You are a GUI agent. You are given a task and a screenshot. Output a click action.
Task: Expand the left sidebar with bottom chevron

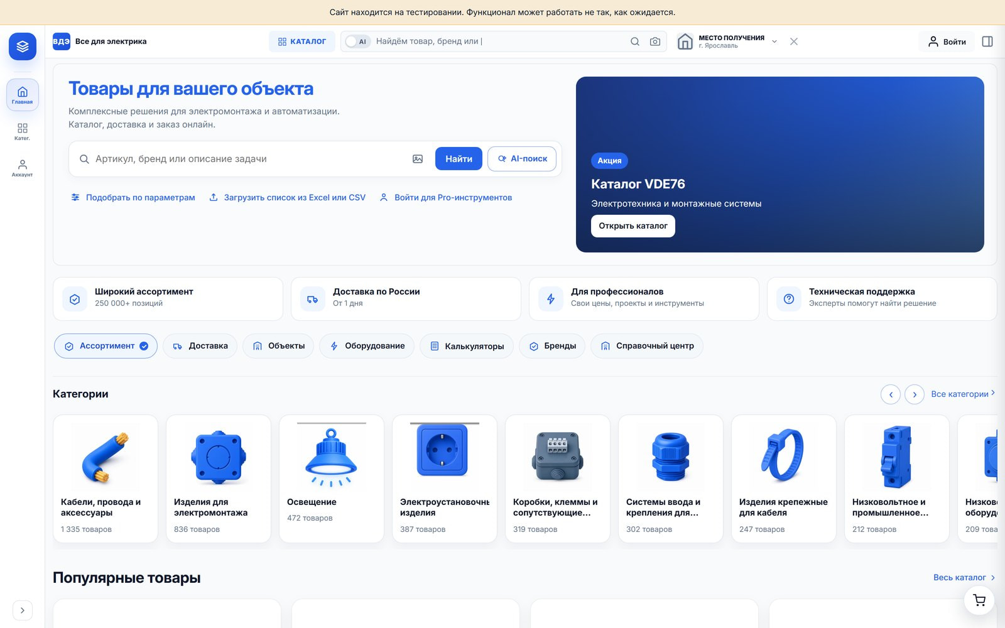coord(23,610)
